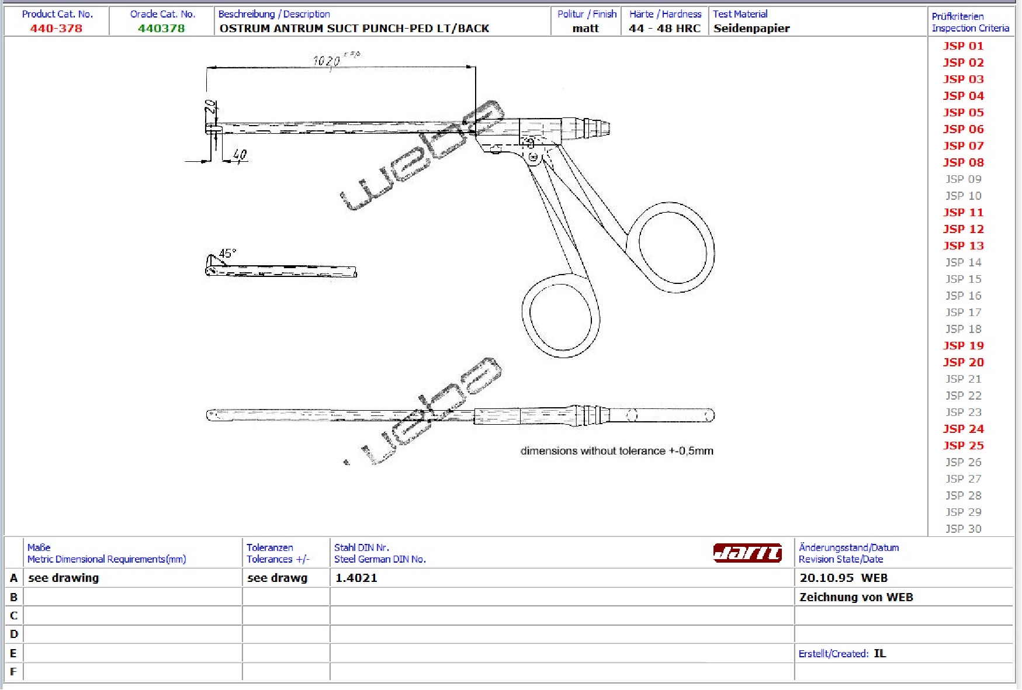1022x690 pixels.
Task: Select the Seidenpapier test material field
Action: (x=751, y=29)
